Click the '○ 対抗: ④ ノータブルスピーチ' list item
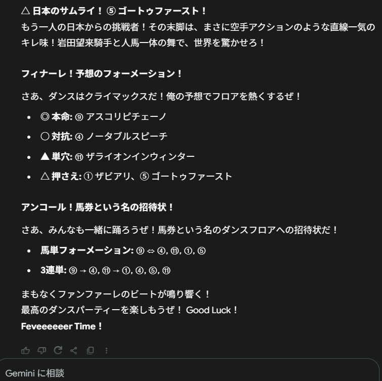Screen dimensions: 382x381 pyautogui.click(x=104, y=137)
